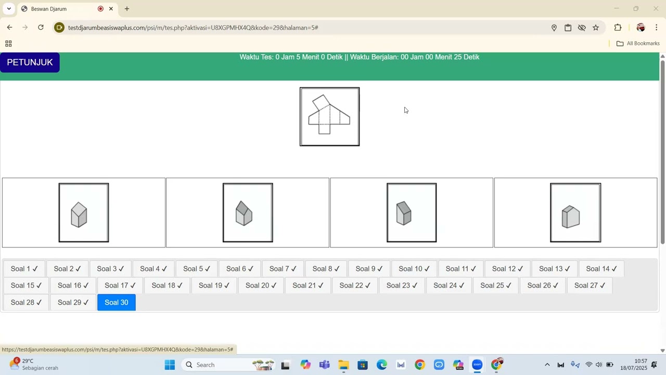Open File Explorer from the taskbar
Image resolution: width=666 pixels, height=375 pixels.
click(x=343, y=365)
